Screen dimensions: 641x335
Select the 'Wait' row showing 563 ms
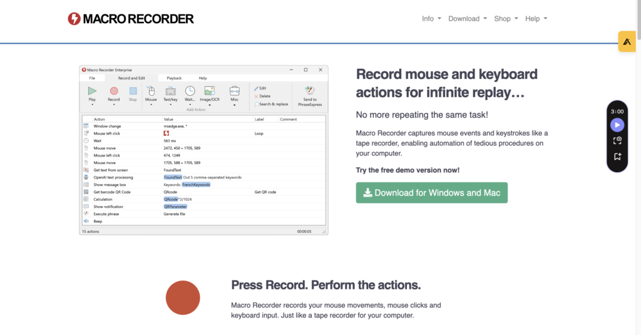point(204,141)
